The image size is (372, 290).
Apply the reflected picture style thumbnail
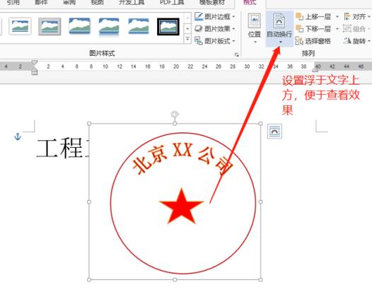(x=109, y=26)
